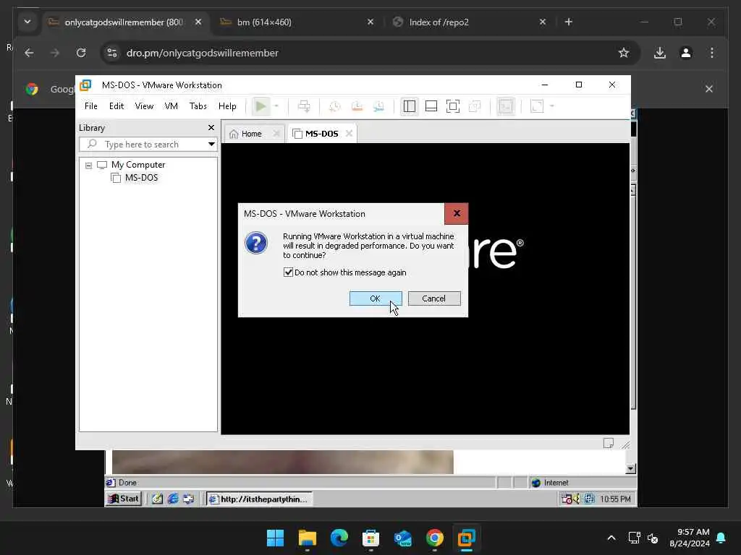This screenshot has height=555, width=741.
Task: Close the VMware warning dialog
Action: tap(457, 213)
